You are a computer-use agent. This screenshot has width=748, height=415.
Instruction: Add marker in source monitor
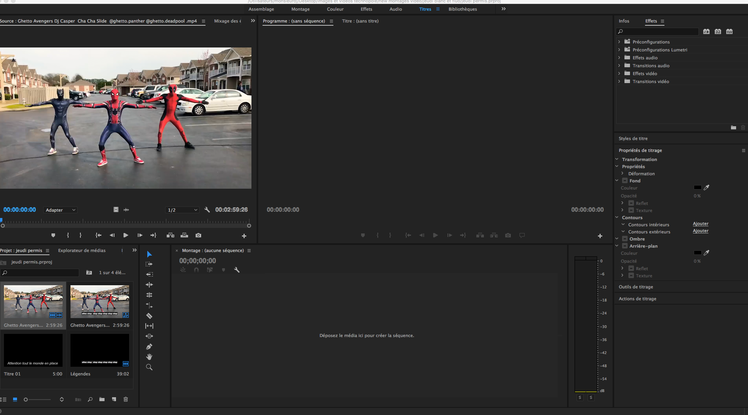[53, 235]
